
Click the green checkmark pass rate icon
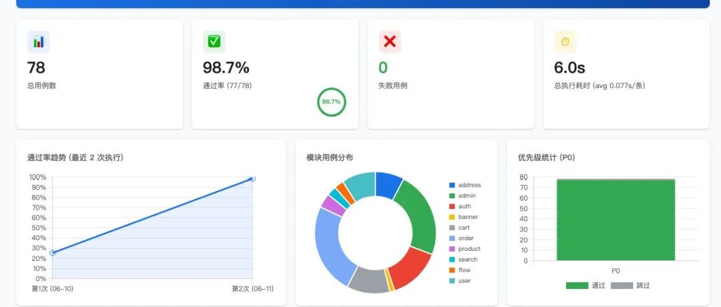(x=214, y=42)
